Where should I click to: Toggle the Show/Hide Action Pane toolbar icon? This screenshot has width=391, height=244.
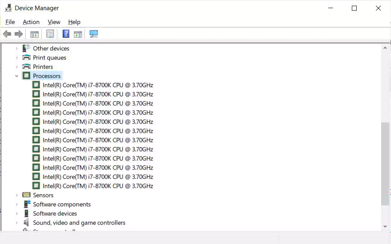point(78,34)
